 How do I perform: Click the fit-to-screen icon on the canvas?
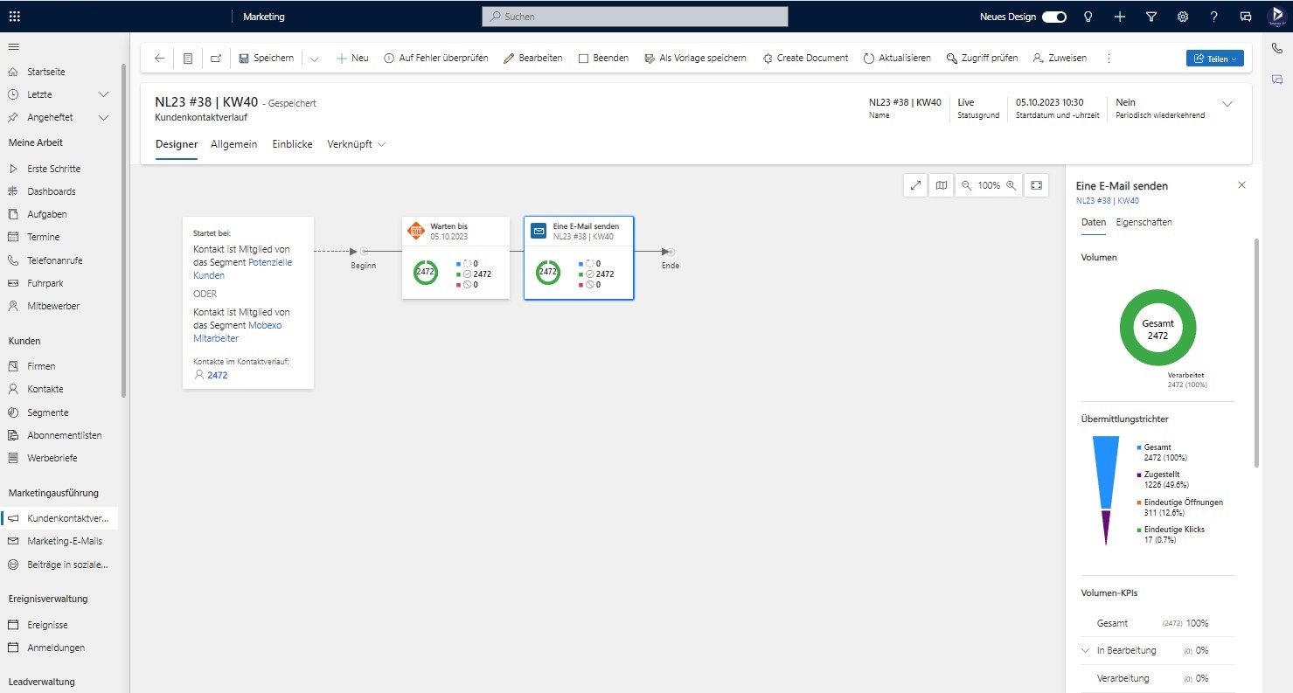[x=1036, y=184]
